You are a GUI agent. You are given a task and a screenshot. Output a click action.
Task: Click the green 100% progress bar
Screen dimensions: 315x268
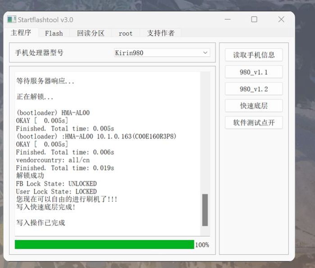click(x=104, y=245)
